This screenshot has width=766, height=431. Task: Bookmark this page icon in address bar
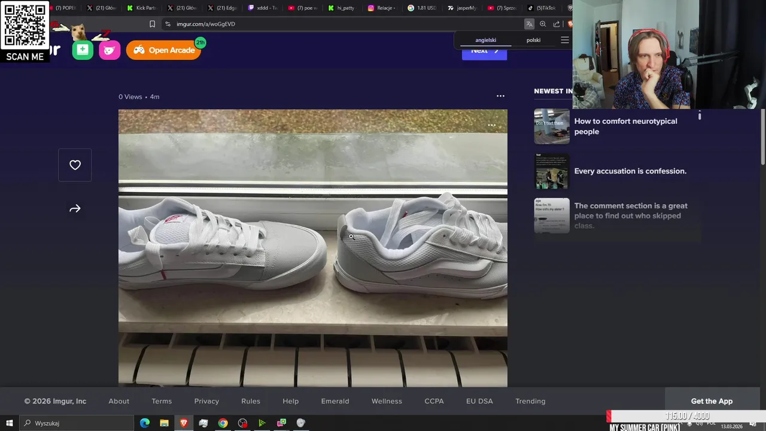pos(152,24)
